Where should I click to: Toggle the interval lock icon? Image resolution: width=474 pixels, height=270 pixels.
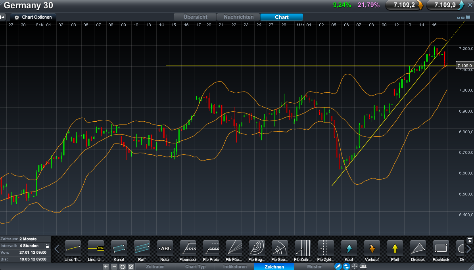click(47, 246)
